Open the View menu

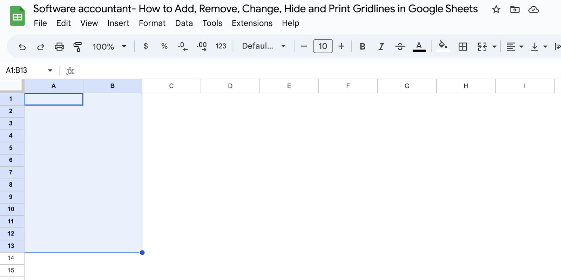[89, 23]
